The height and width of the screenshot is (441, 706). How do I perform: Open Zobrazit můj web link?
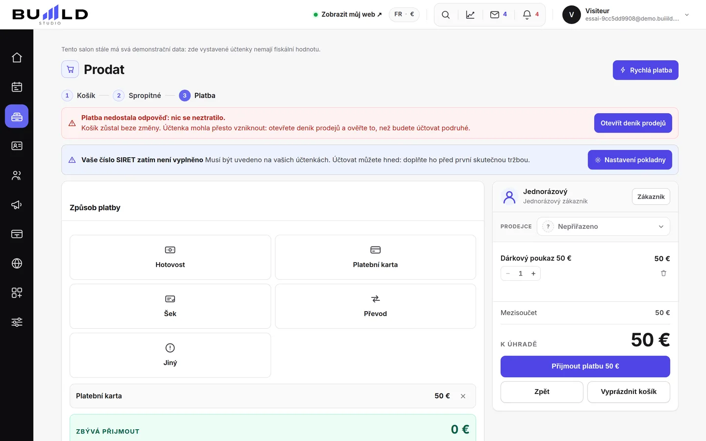coord(348,14)
